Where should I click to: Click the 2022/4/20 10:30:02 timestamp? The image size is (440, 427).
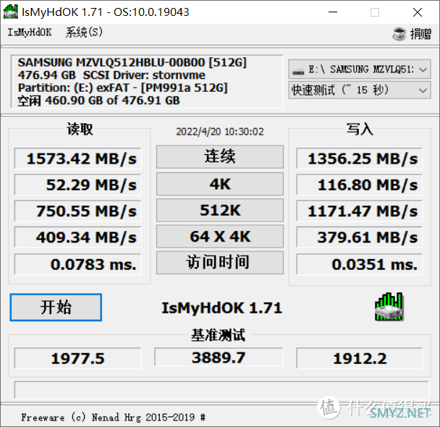tap(220, 132)
